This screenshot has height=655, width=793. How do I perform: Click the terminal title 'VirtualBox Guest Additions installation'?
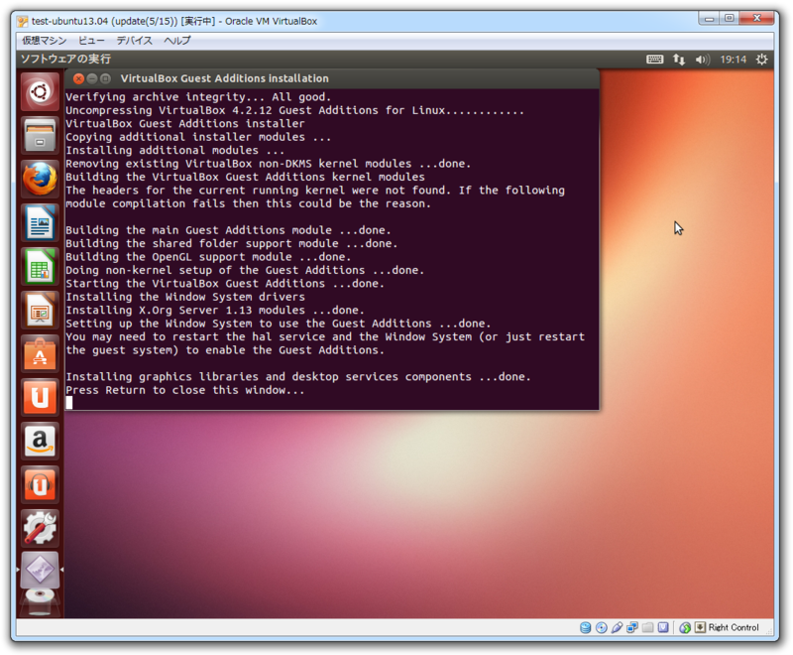click(225, 78)
